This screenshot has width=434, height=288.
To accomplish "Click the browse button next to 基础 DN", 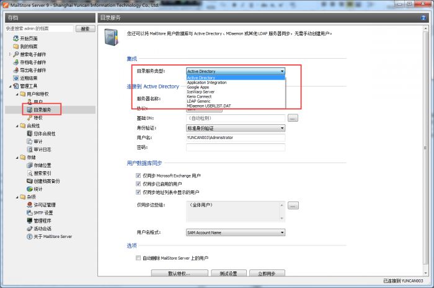I will (293, 118).
